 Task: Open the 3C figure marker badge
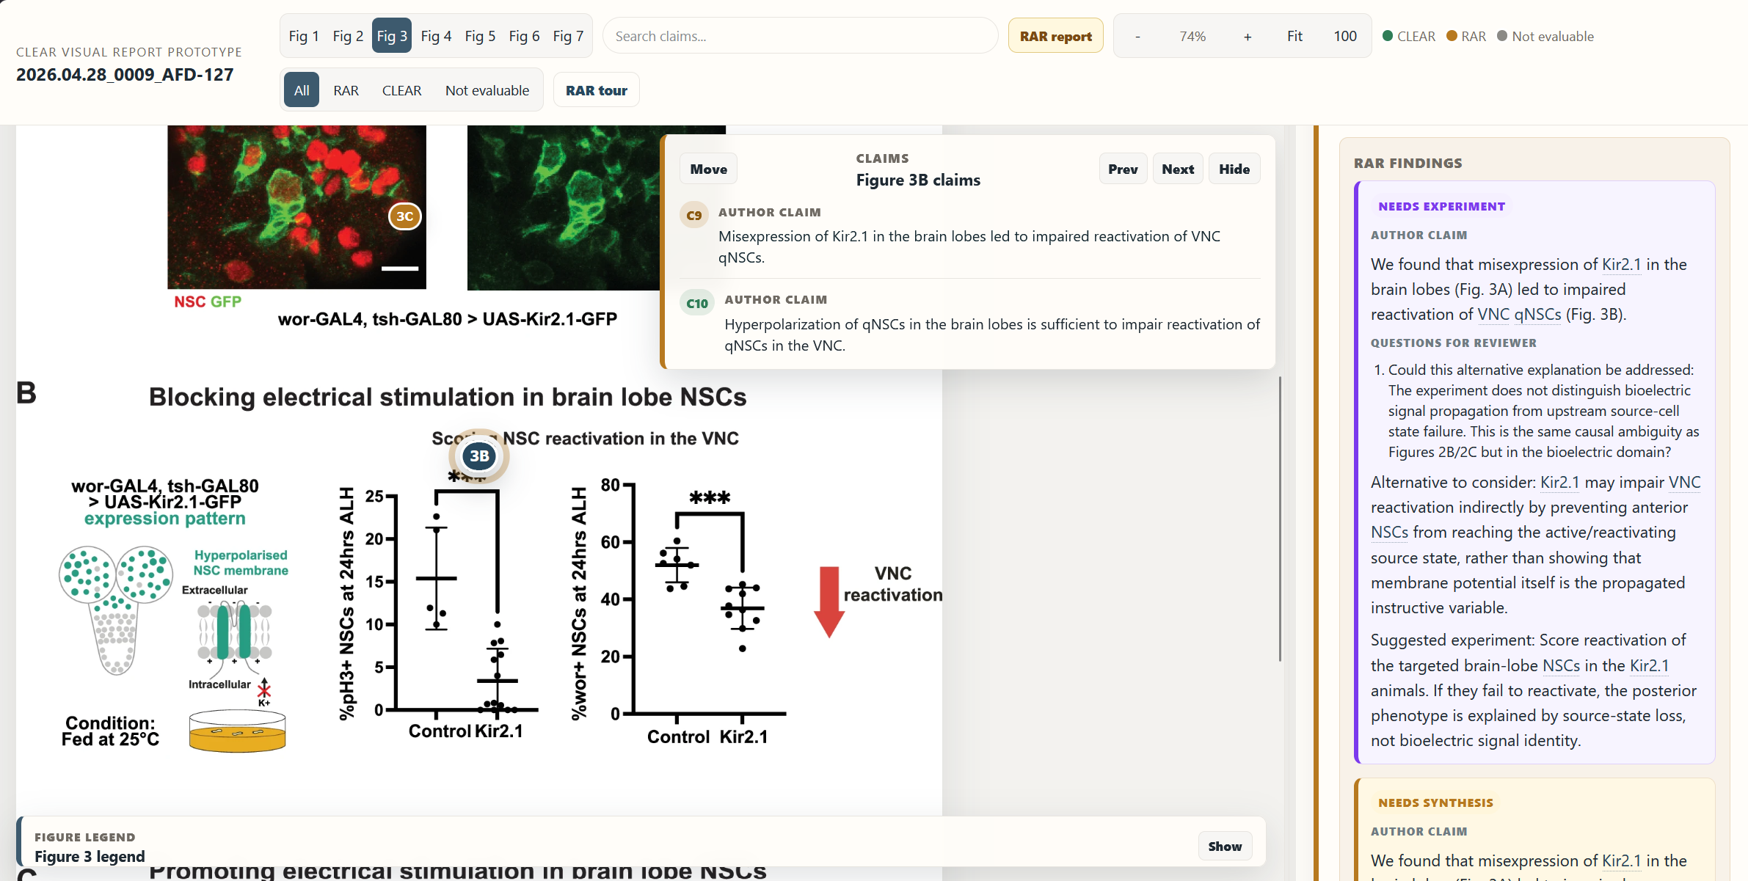(x=404, y=216)
